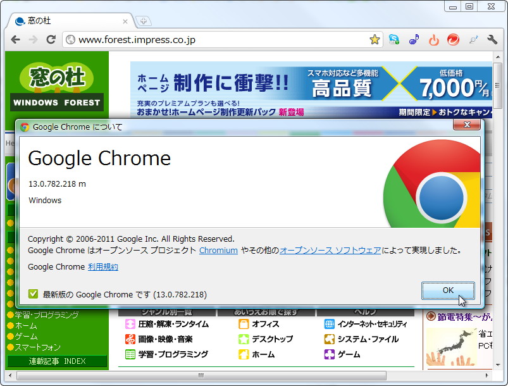Open the Chromium project link

[x=218, y=250]
